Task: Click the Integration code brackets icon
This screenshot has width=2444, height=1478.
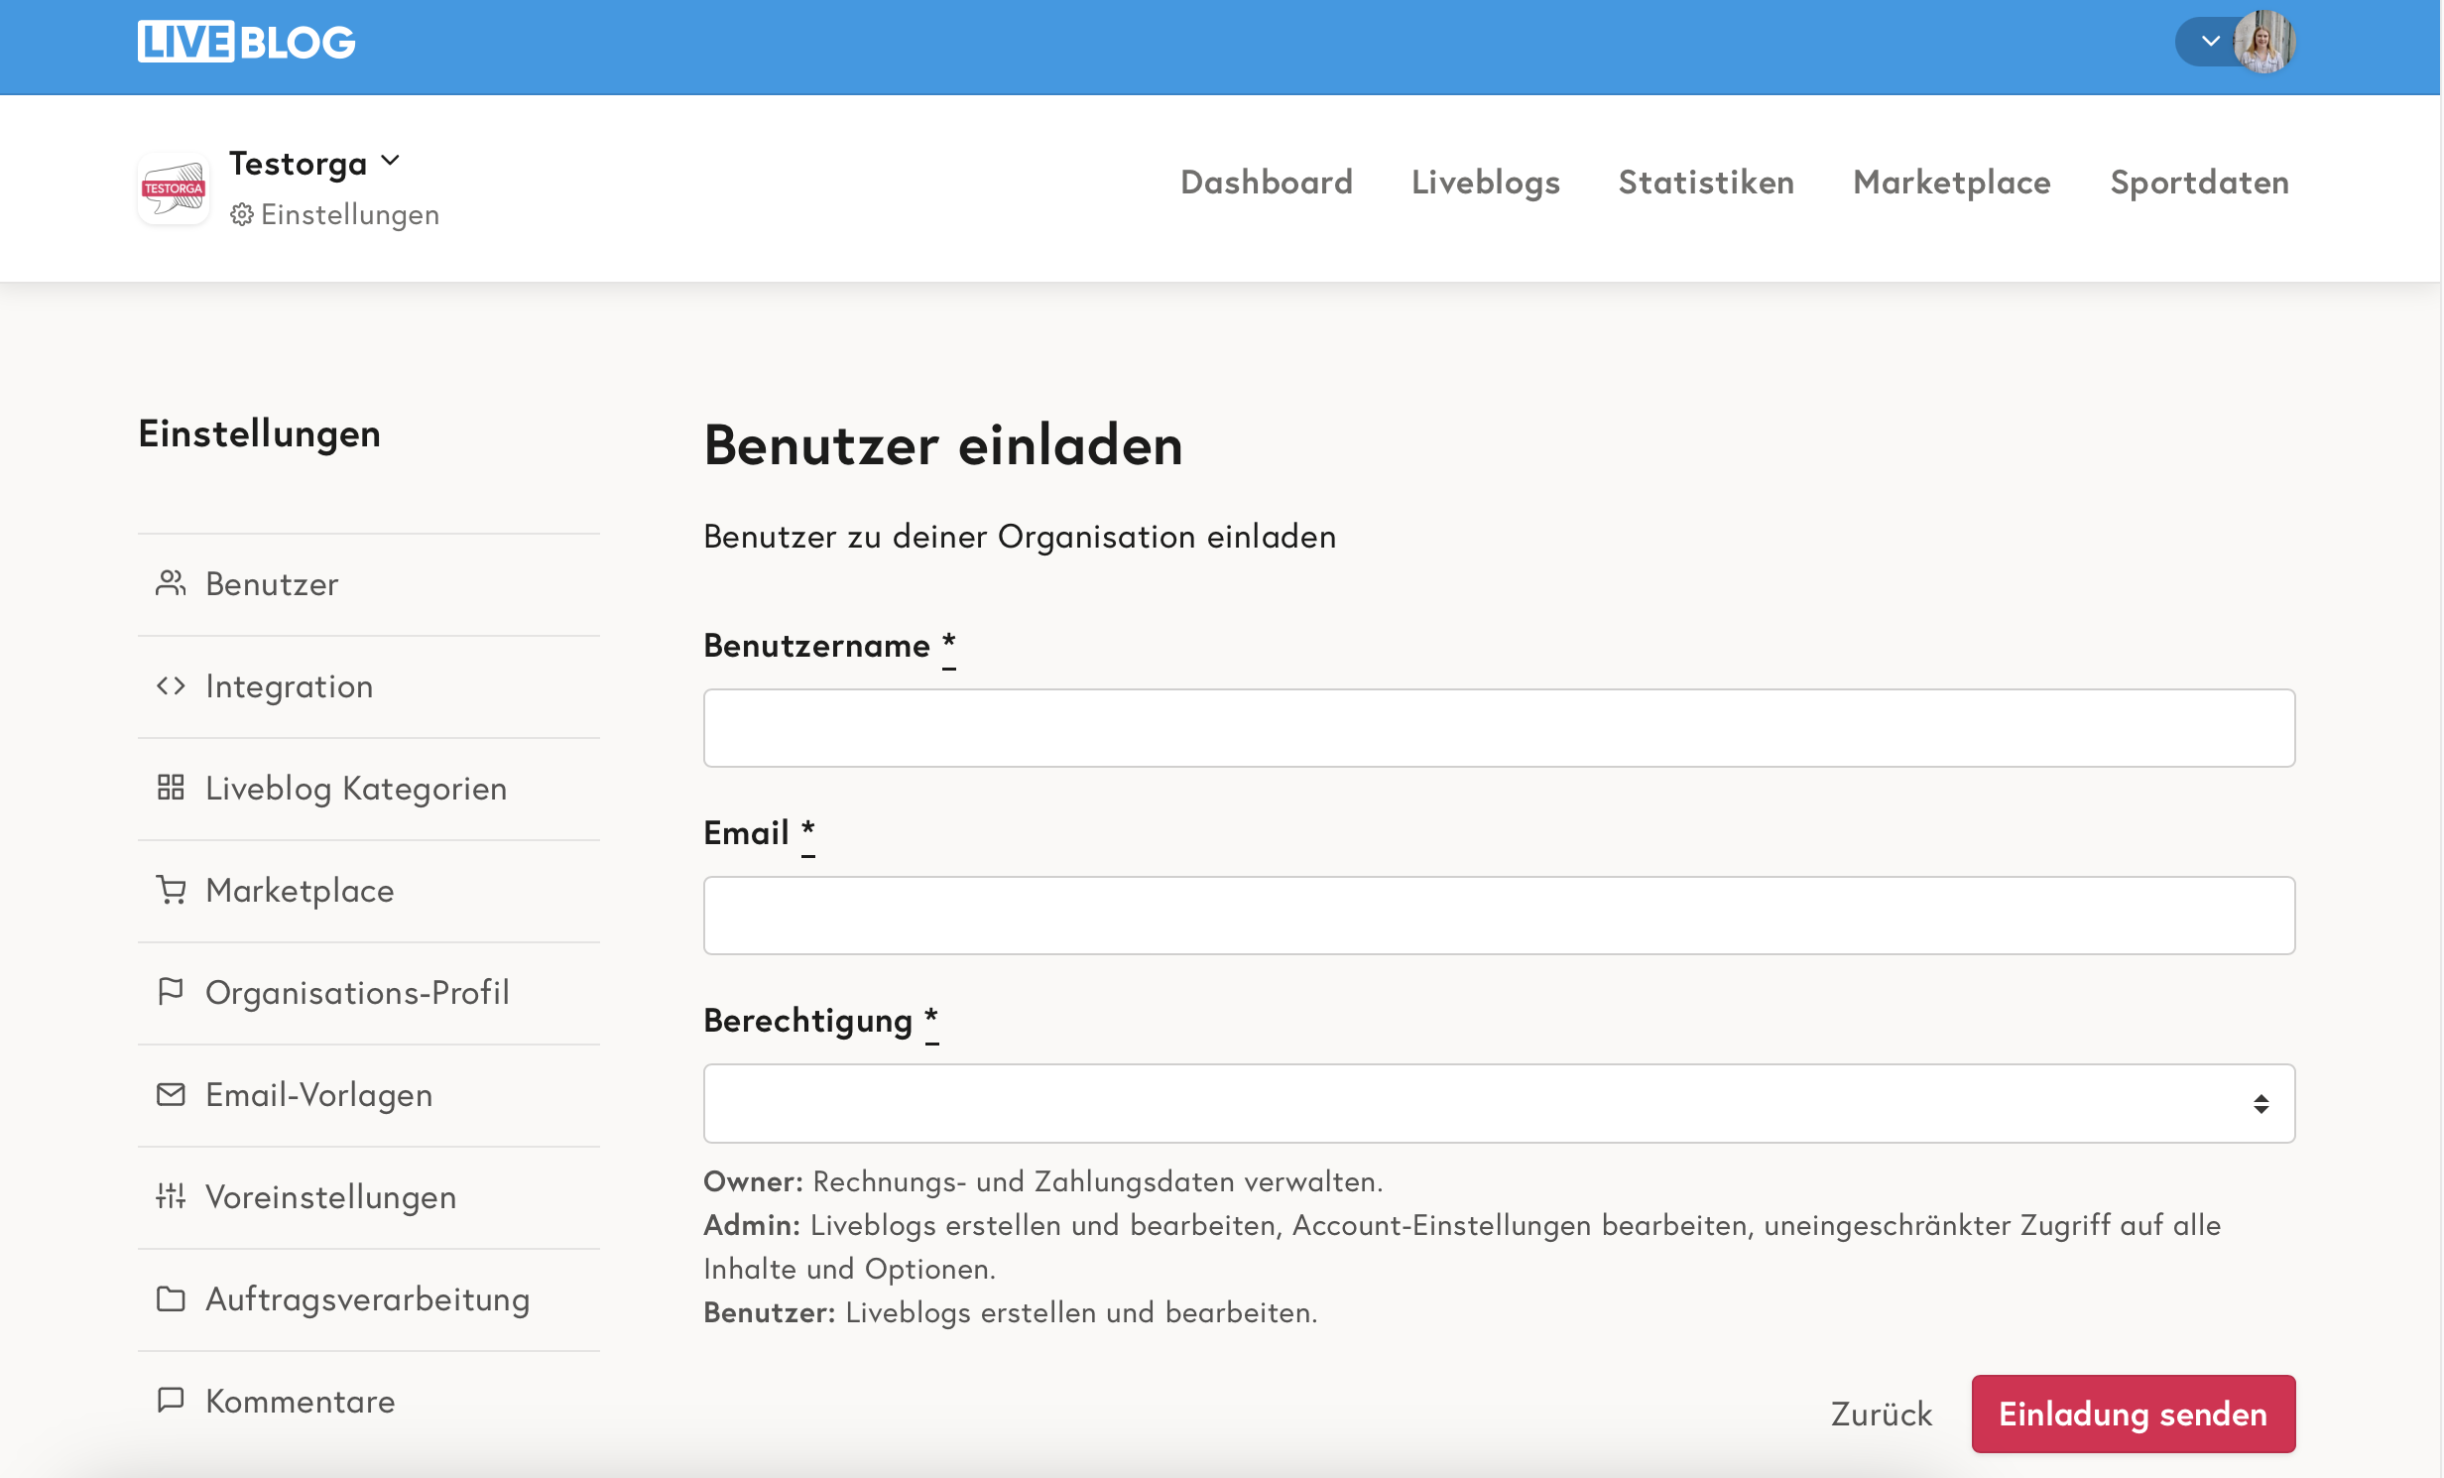Action: [x=171, y=685]
